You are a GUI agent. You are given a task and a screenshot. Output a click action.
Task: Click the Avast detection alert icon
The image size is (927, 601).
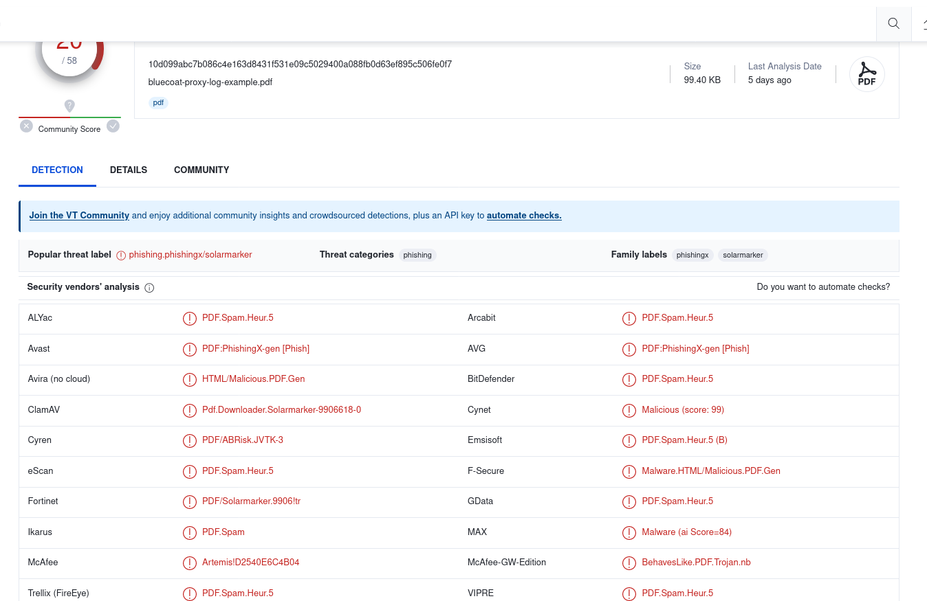(189, 349)
